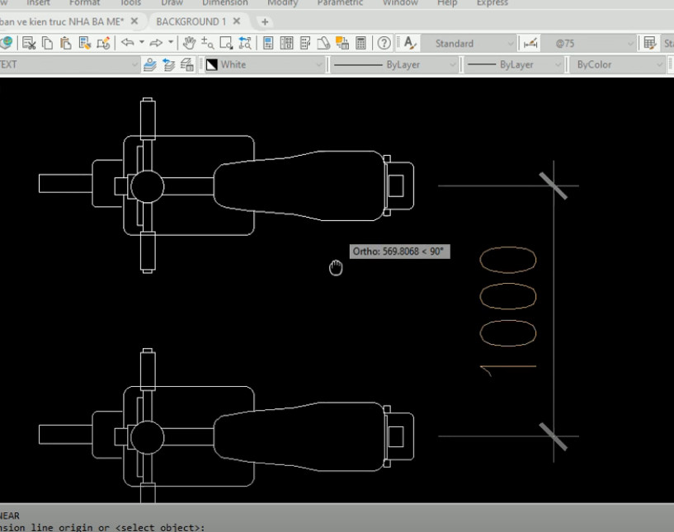Click the plus button for a new drawing tab
The width and height of the screenshot is (674, 532).
coord(262,23)
